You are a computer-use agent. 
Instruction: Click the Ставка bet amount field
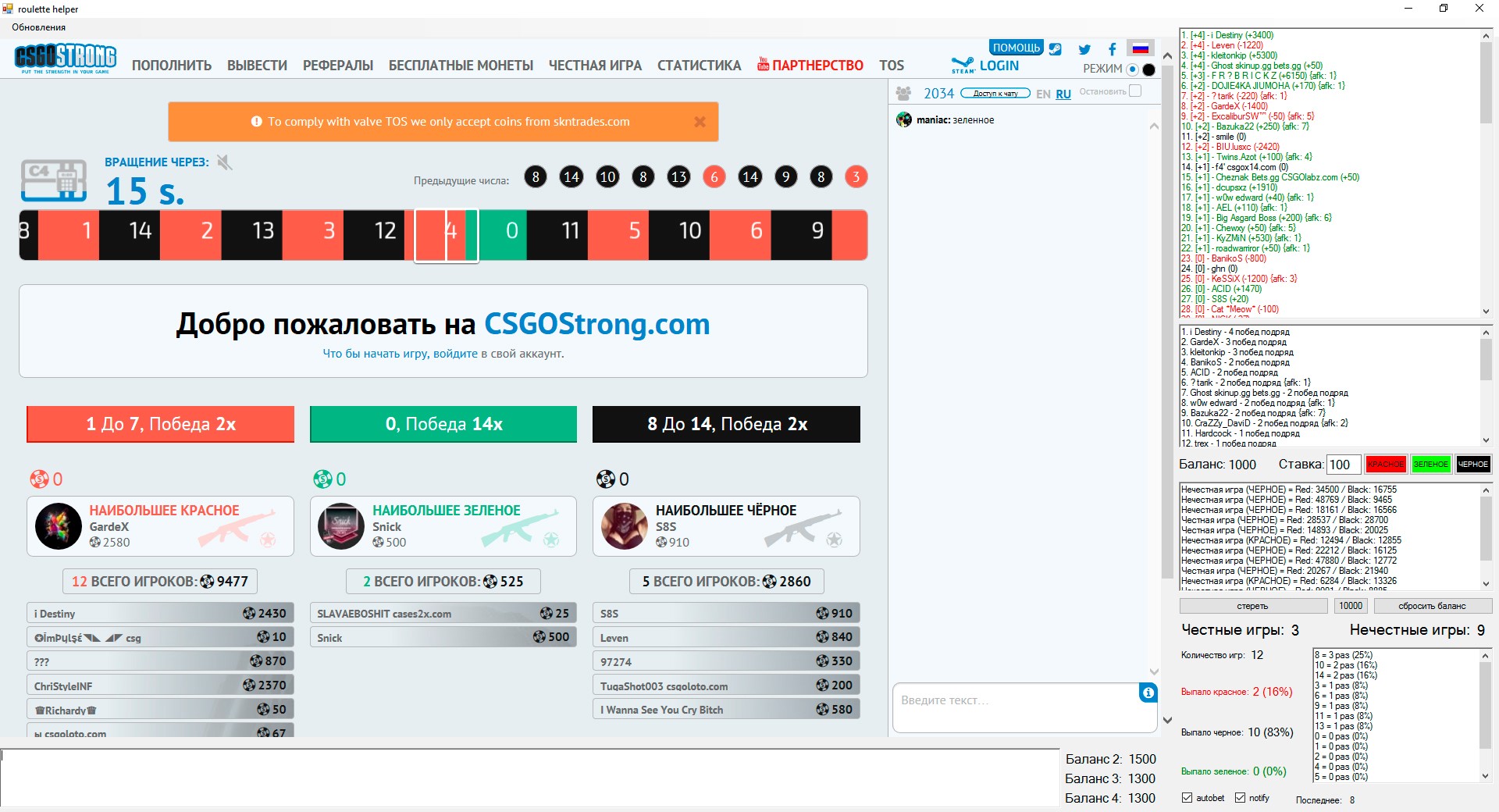pos(1344,465)
